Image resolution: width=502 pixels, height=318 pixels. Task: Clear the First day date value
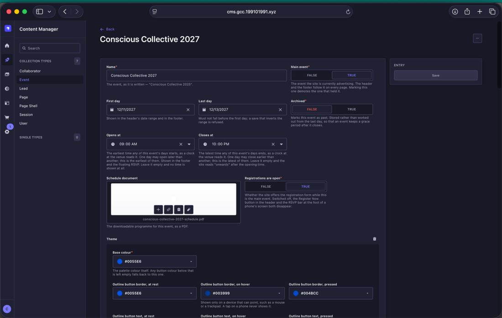[x=188, y=110]
